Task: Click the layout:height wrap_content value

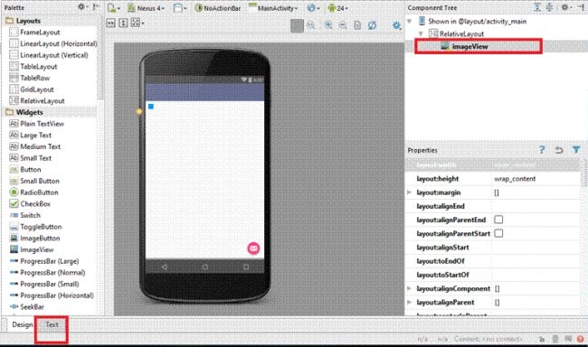Action: (515, 179)
